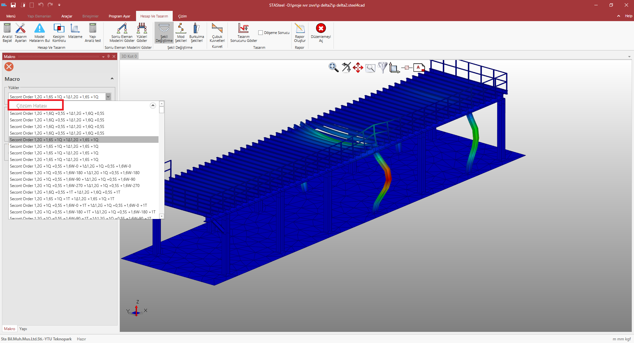Switch to Yapı panel tab at bottom
Viewport: 634px width, 343px height.
23,329
